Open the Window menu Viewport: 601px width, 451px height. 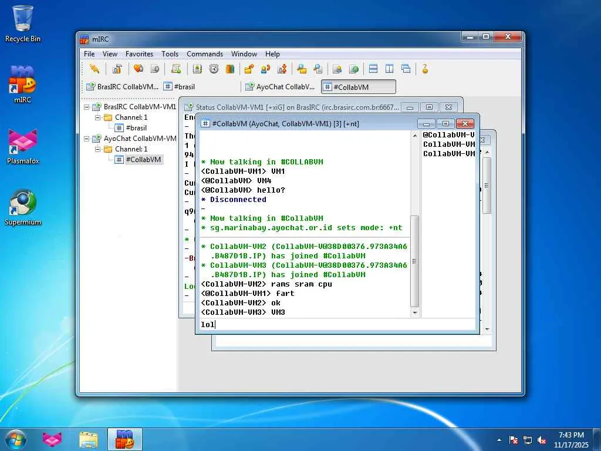(244, 54)
